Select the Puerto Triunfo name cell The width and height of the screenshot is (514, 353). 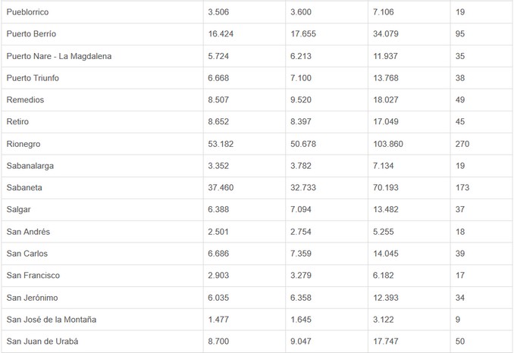click(33, 78)
